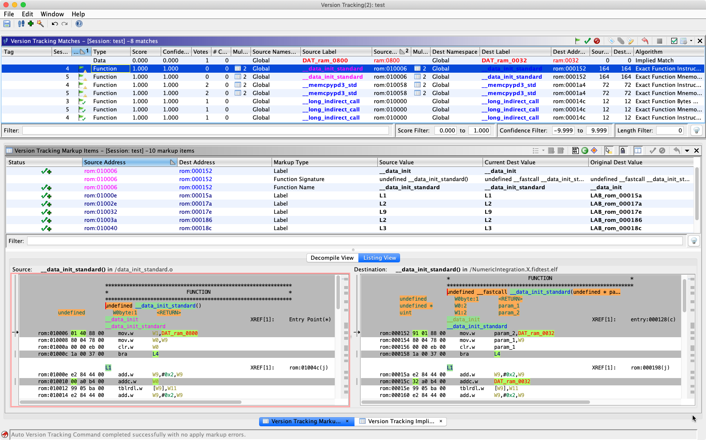Toggle the checked-box filter icon in matches toolbar
This screenshot has height=440, width=706.
(x=674, y=41)
